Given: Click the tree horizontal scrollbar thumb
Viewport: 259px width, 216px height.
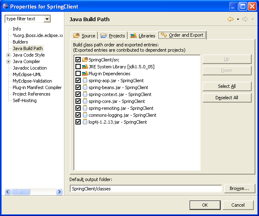Looking at the screenshot, I should pos(21,192).
